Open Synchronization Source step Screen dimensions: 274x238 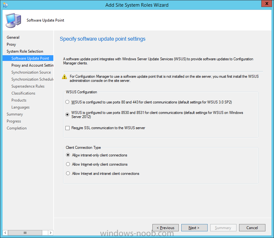tap(31, 72)
